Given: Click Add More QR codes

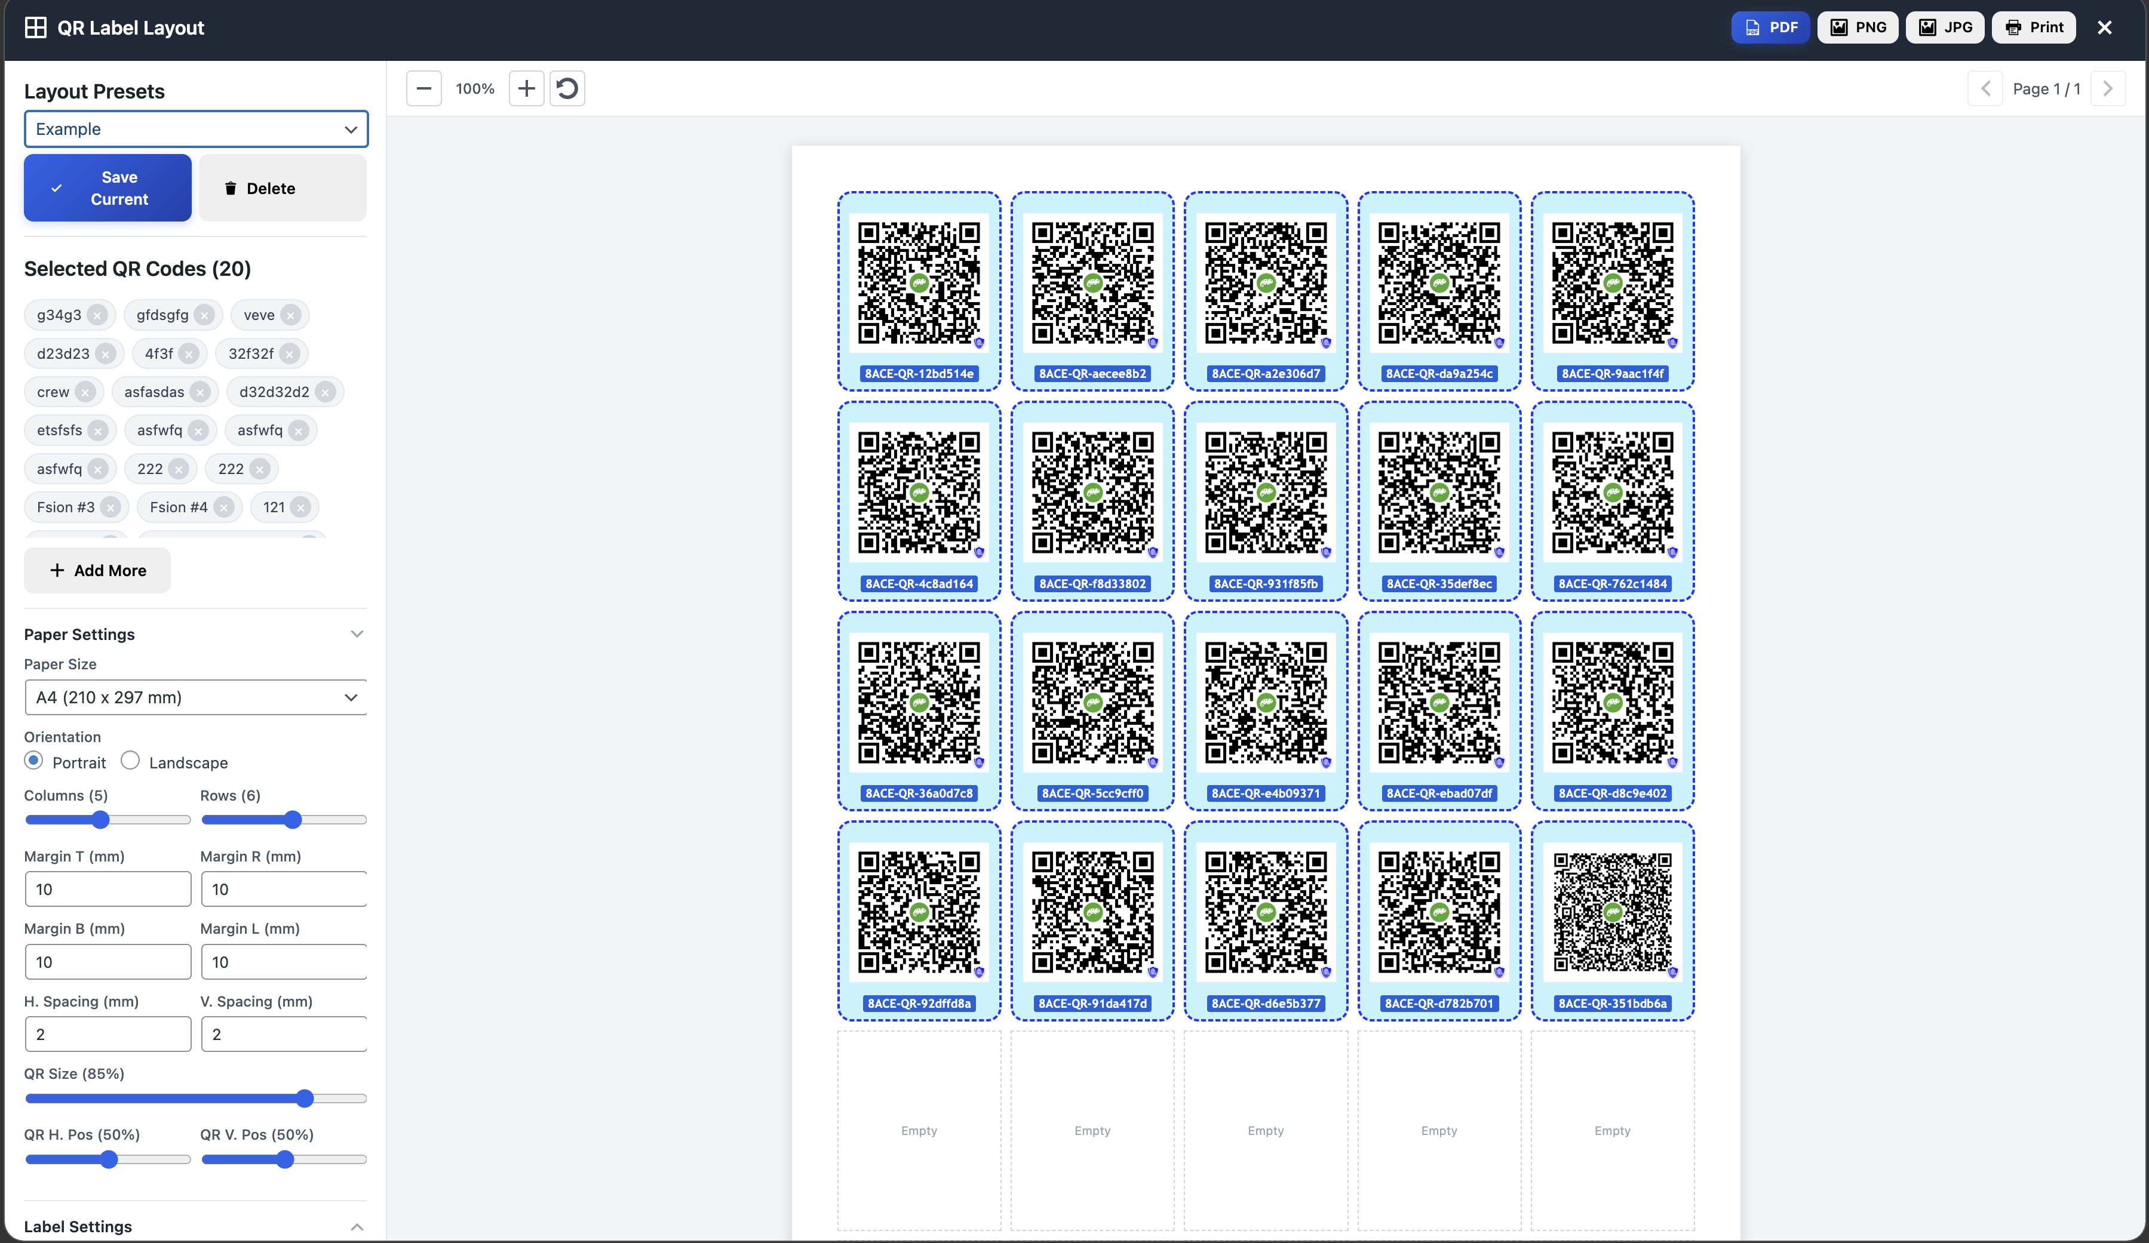Looking at the screenshot, I should (x=96, y=570).
